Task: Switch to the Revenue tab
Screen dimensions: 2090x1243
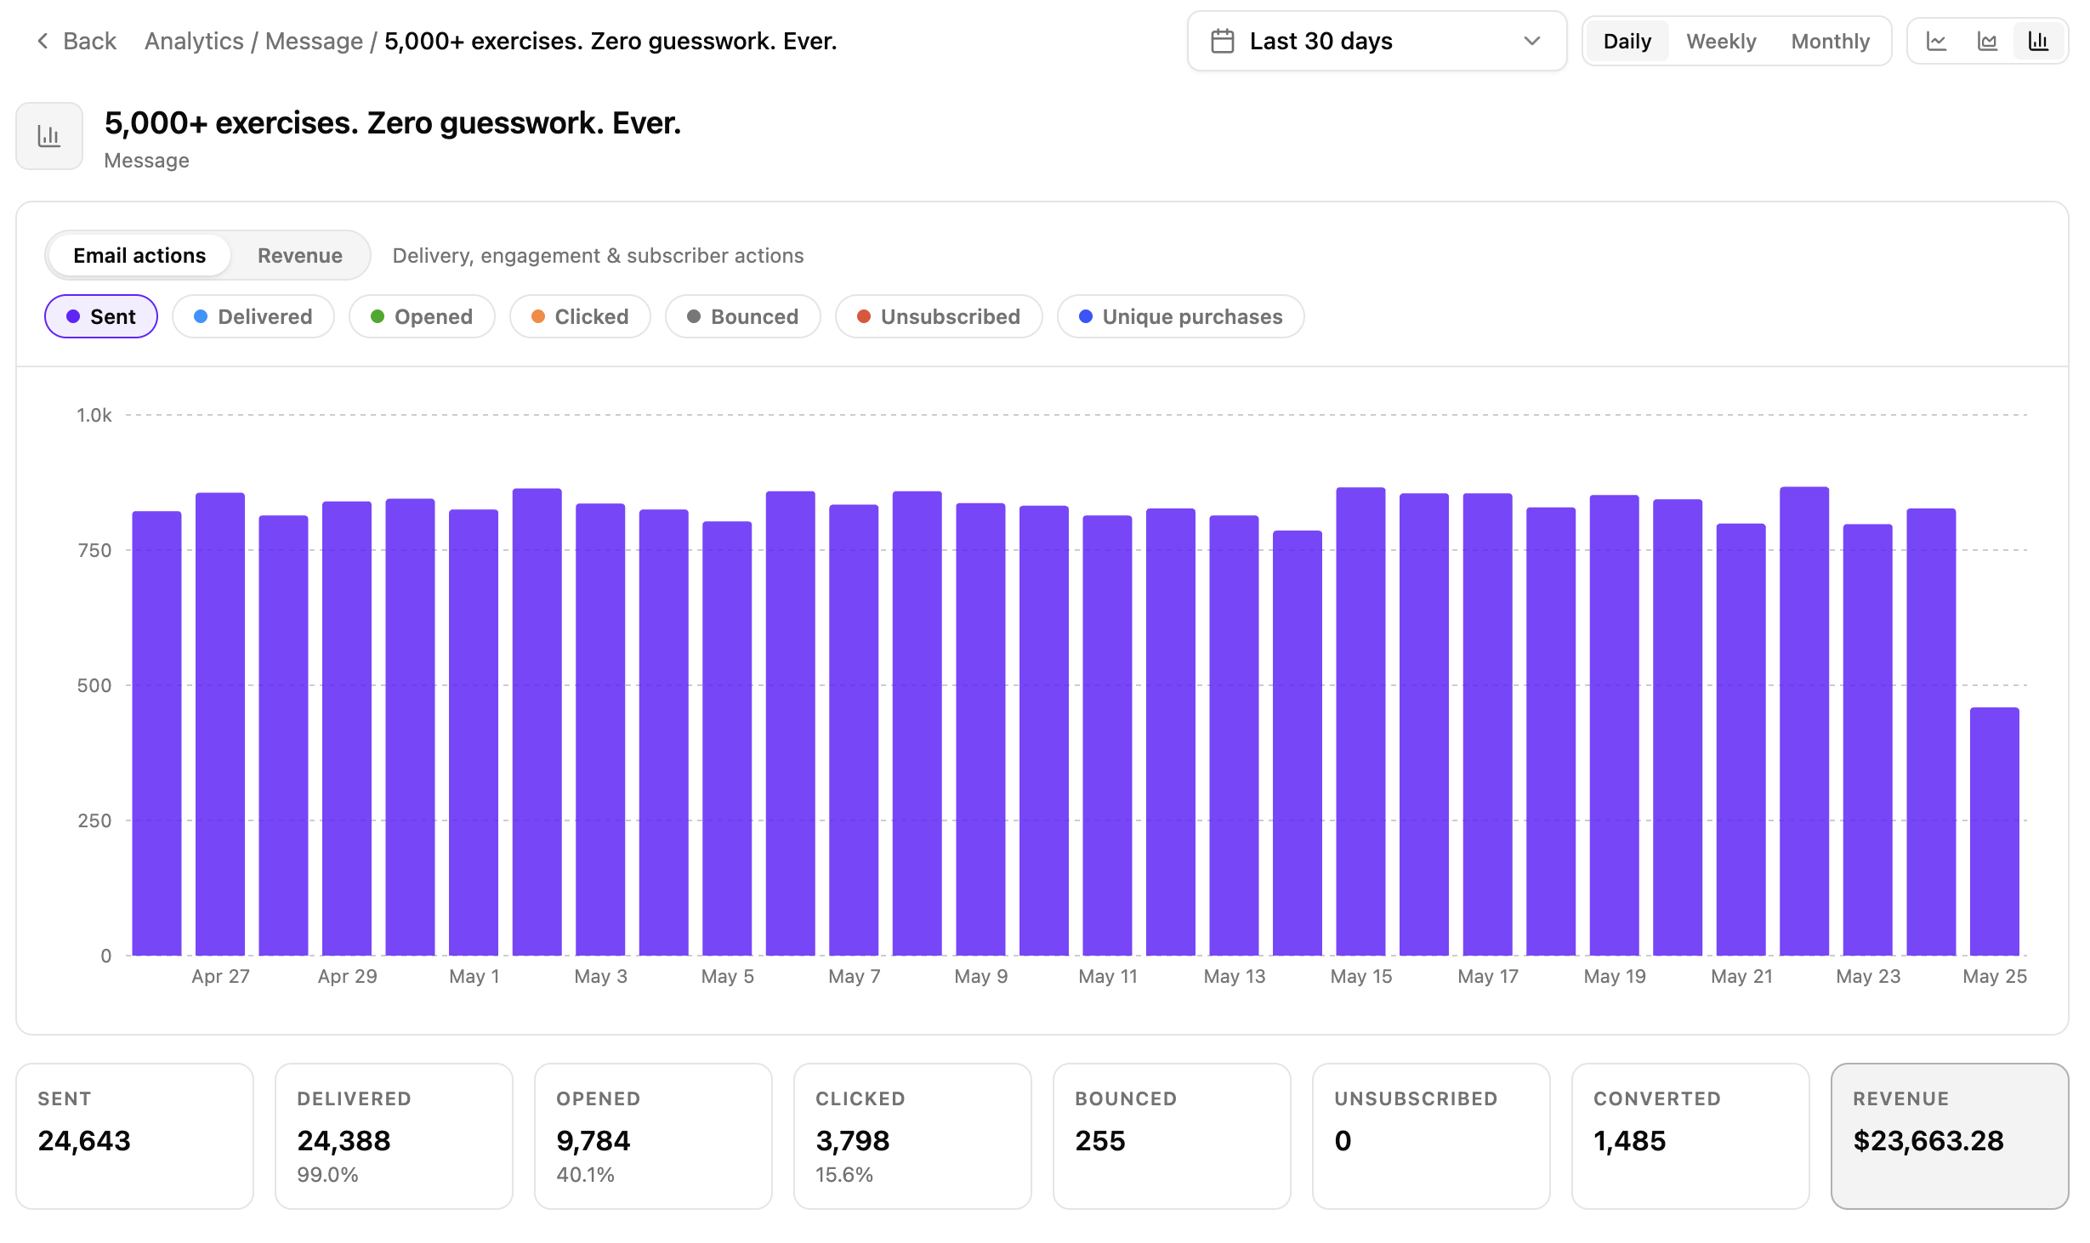Action: (300, 255)
